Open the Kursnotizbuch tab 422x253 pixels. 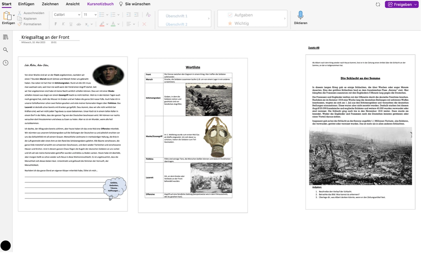pyautogui.click(x=100, y=4)
